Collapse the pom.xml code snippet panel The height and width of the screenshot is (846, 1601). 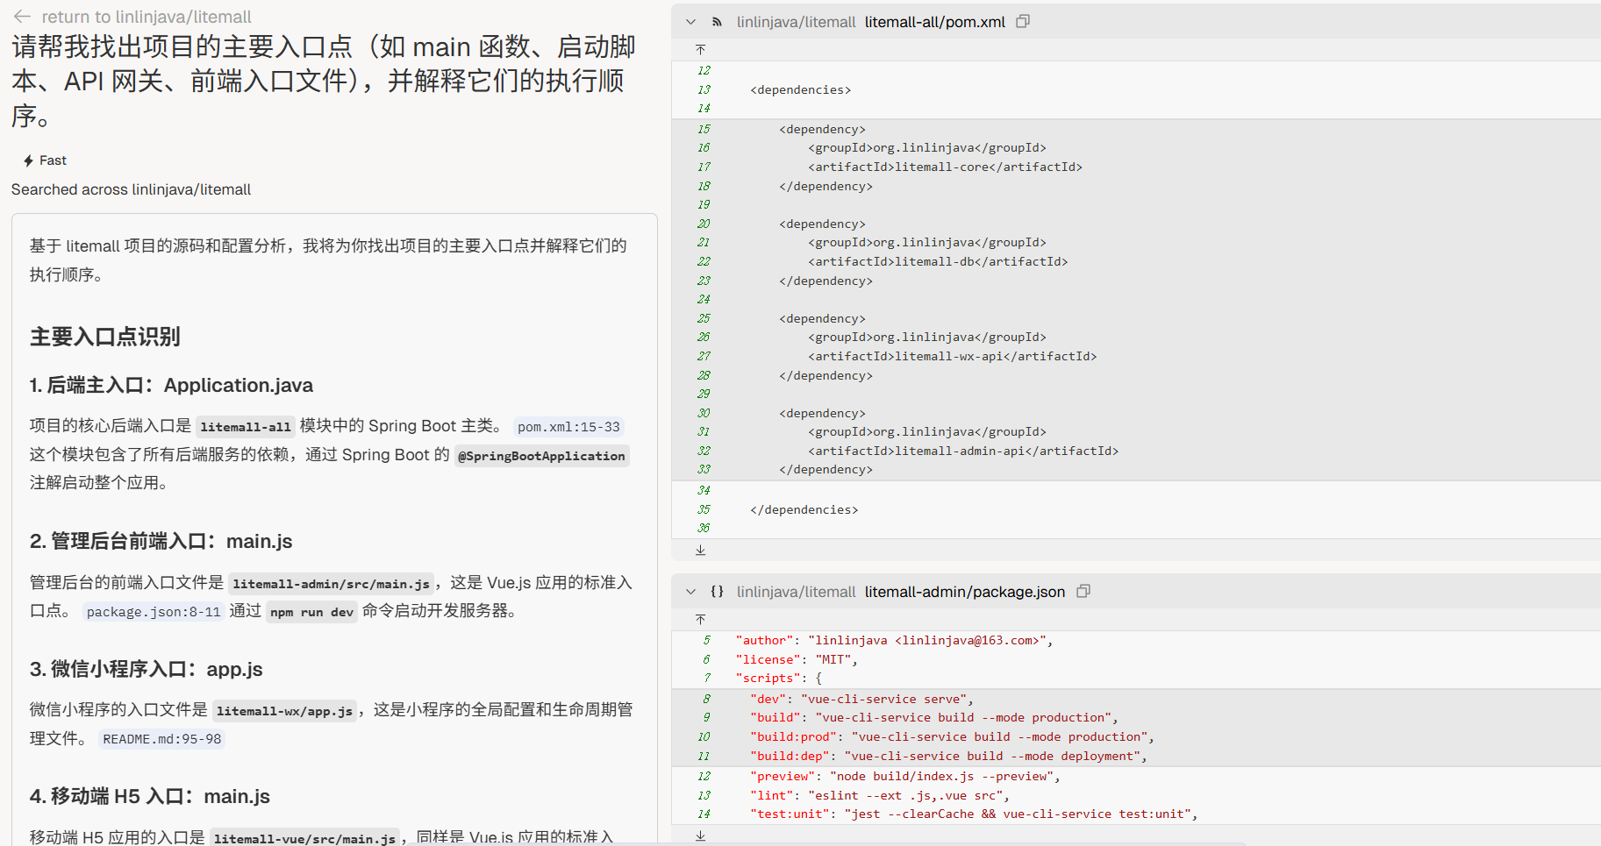click(x=690, y=22)
